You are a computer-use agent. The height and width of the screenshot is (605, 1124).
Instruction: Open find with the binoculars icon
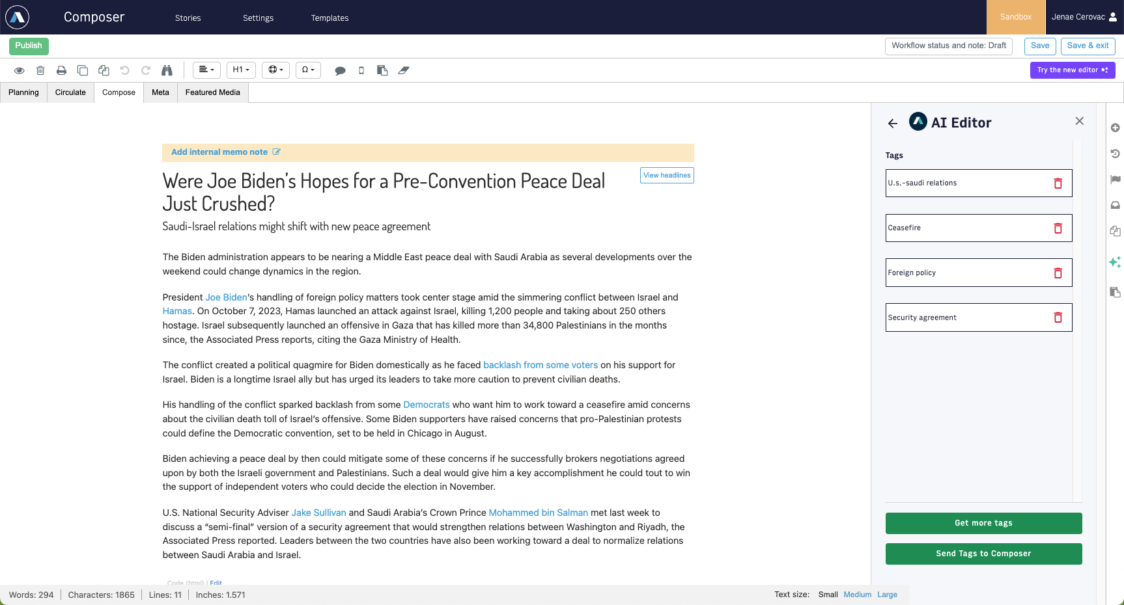click(167, 70)
